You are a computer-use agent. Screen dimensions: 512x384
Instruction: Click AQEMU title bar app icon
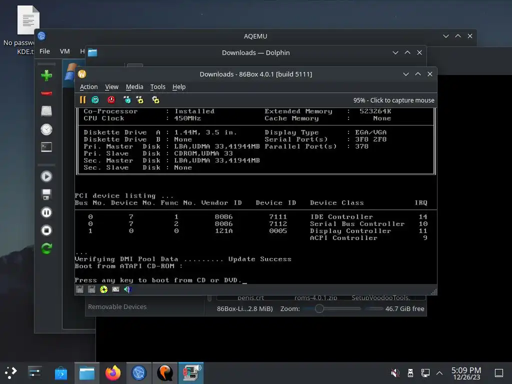pyautogui.click(x=41, y=36)
